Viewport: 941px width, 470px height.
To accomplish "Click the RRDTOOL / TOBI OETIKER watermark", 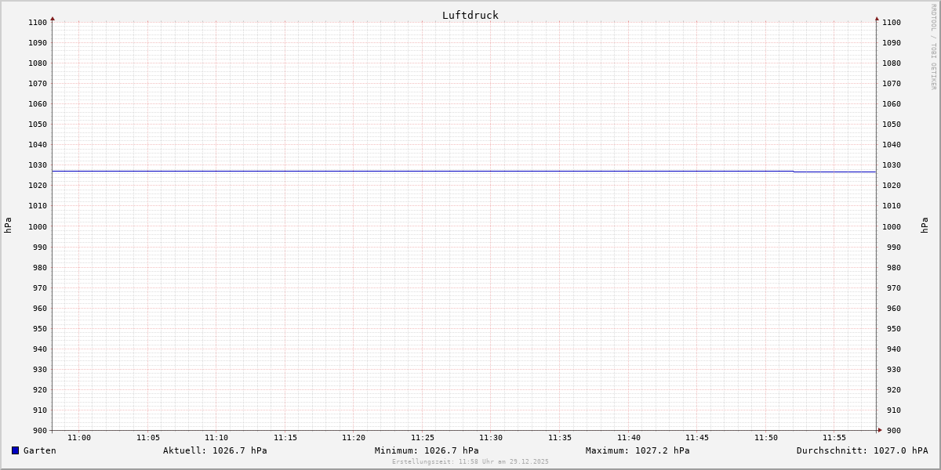I will coord(933,47).
